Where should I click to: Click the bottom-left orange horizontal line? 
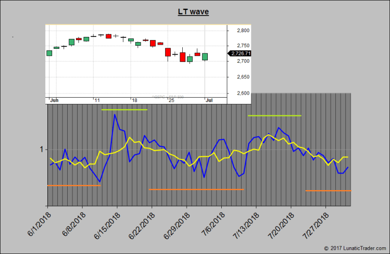73,185
